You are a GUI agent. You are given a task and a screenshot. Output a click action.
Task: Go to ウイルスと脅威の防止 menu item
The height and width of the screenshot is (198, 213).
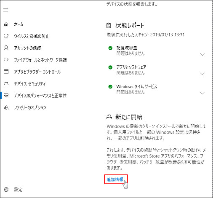coord(32,36)
